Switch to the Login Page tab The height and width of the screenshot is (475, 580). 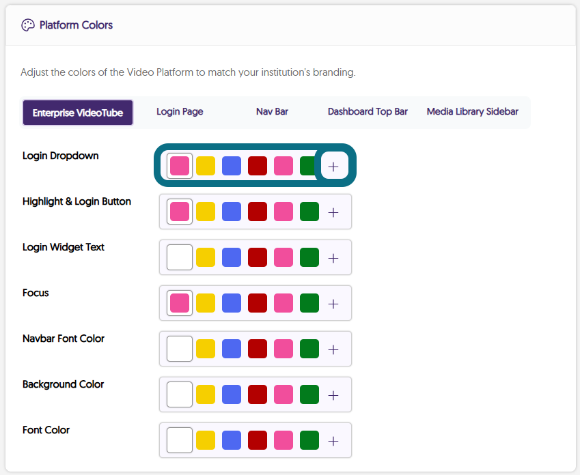(180, 112)
